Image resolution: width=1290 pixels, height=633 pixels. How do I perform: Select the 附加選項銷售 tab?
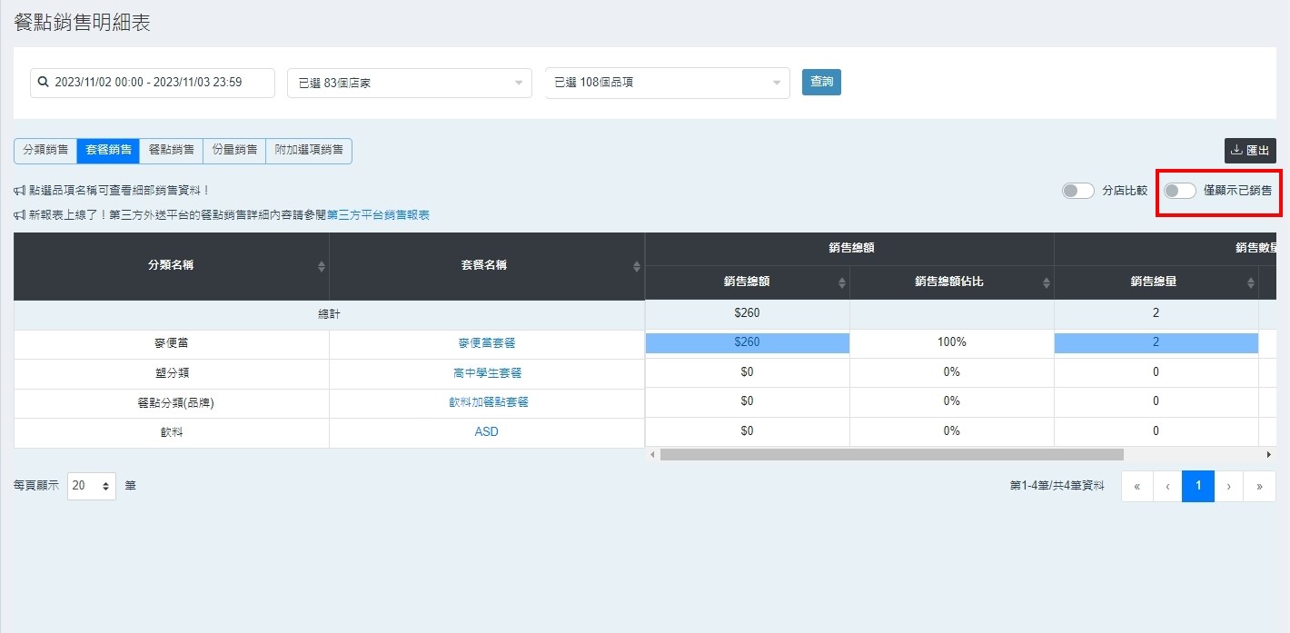[309, 151]
